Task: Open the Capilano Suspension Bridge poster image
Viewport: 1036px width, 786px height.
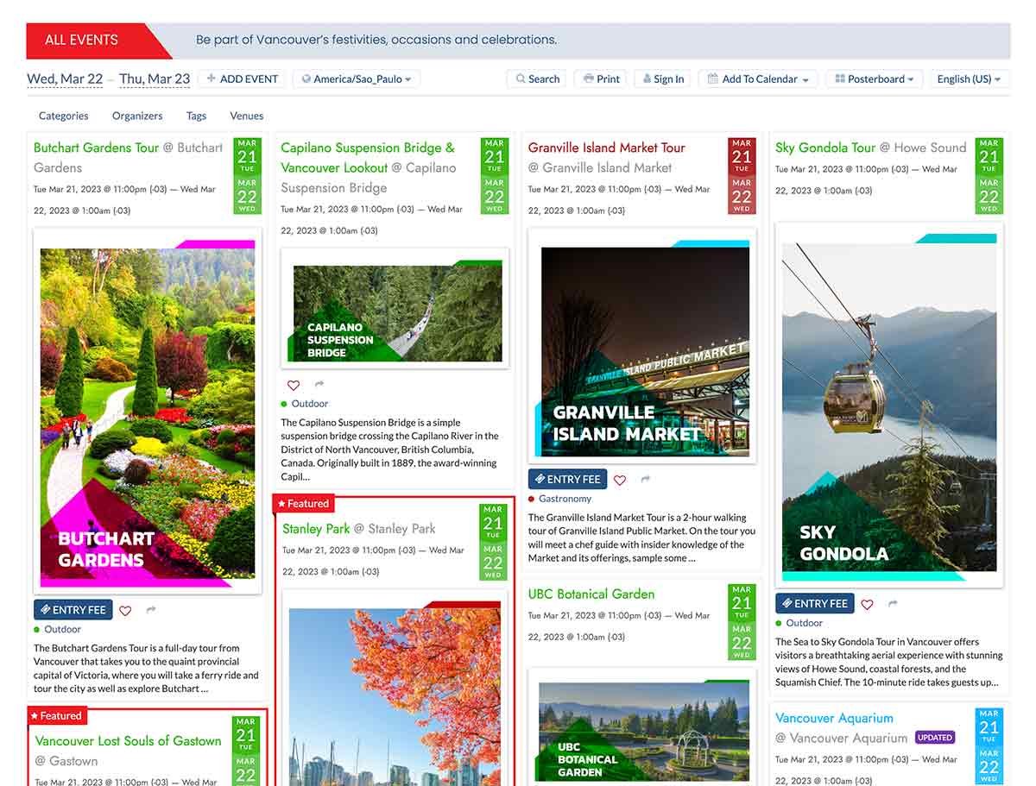Action: (x=395, y=308)
